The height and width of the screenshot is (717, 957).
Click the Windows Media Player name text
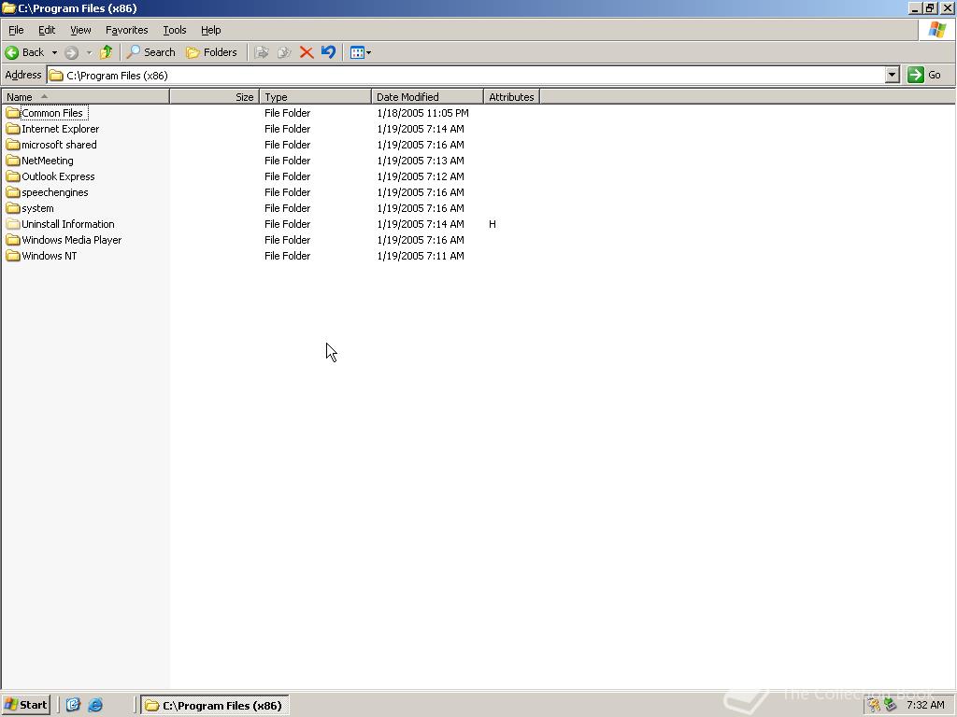(71, 240)
